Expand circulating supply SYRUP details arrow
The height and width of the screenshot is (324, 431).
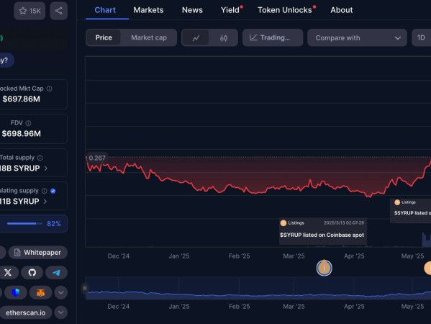tap(45, 202)
